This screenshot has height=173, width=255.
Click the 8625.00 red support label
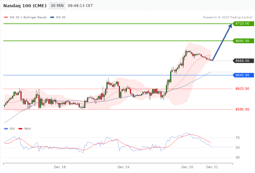click(x=242, y=89)
